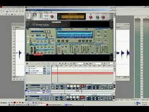
Task: Click the green knob on the vocoder device
Action: tap(97, 17)
